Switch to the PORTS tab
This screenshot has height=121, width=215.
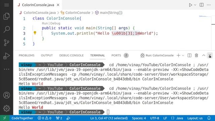116,55
